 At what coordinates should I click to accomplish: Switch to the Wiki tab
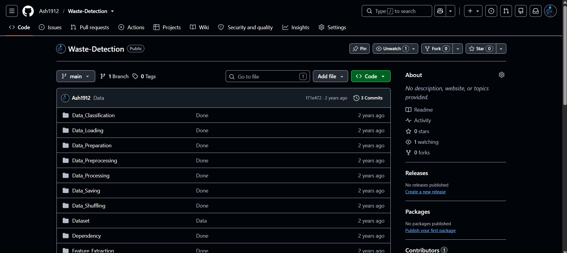point(199,27)
